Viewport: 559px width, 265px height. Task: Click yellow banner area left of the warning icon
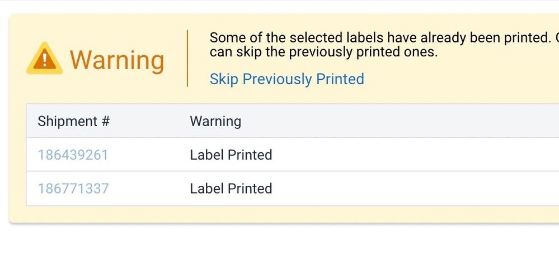(x=17, y=59)
